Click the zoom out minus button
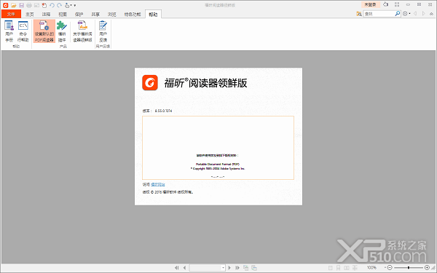This screenshot has height=273, width=437. pyautogui.click(x=390, y=268)
